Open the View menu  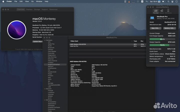pyautogui.click(x=27, y=1)
